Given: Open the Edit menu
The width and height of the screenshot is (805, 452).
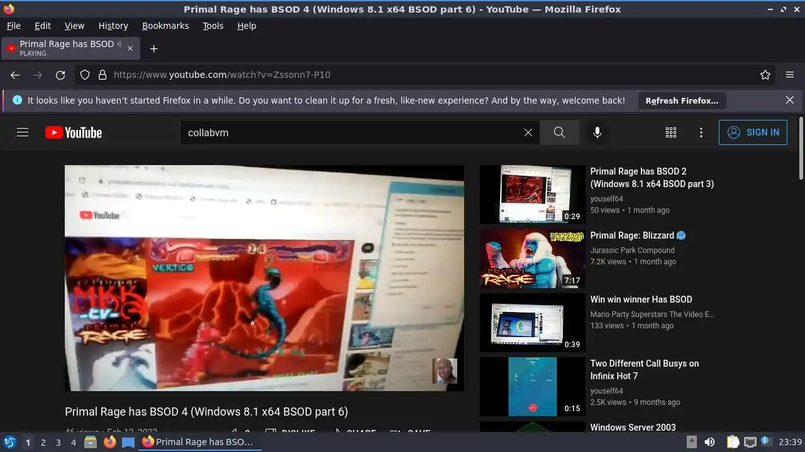Looking at the screenshot, I should (43, 26).
